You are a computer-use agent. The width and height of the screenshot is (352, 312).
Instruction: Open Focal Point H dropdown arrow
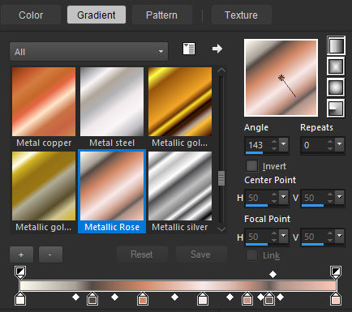pyautogui.click(x=284, y=236)
